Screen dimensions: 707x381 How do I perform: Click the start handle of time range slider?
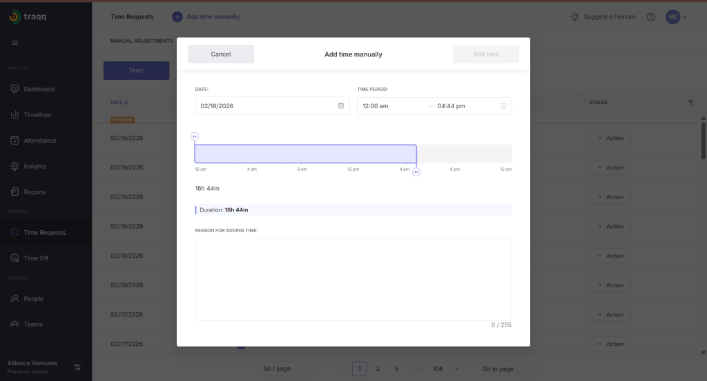point(195,136)
